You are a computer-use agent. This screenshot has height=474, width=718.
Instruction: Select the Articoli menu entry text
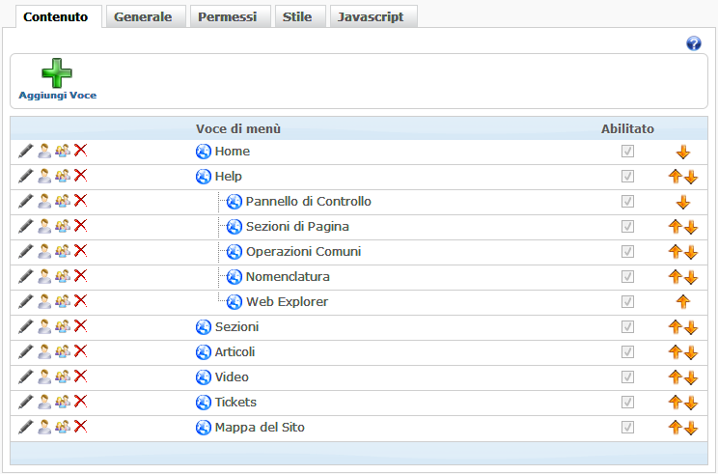pos(235,351)
